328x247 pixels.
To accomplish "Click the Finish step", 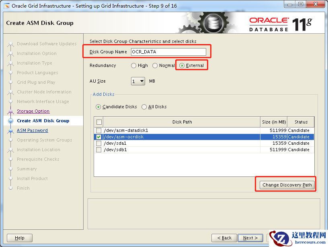I will [x=23, y=188].
